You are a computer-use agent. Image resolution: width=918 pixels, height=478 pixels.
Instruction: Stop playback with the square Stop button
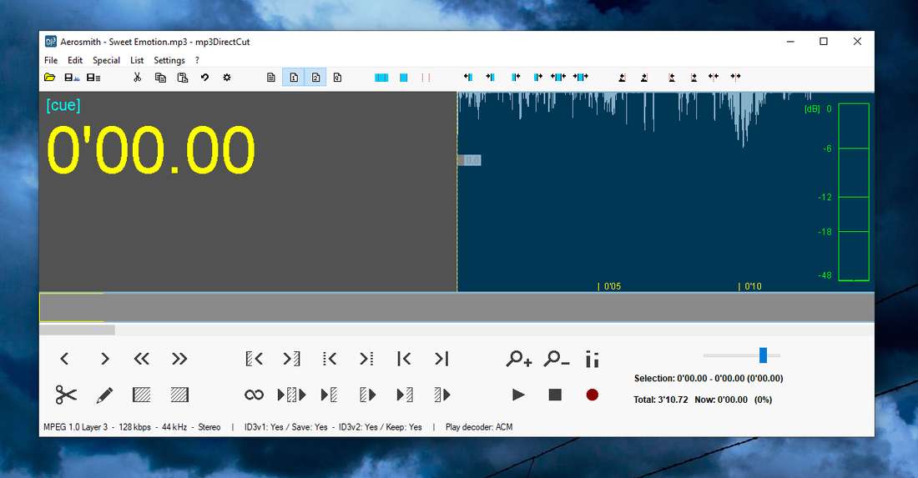point(555,395)
